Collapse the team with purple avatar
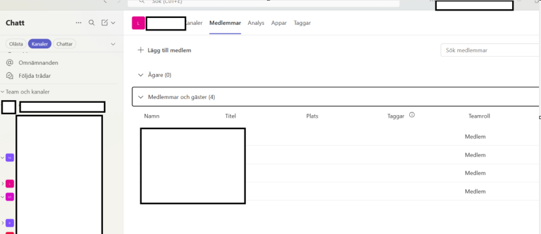Image resolution: width=541 pixels, height=234 pixels. (2, 158)
